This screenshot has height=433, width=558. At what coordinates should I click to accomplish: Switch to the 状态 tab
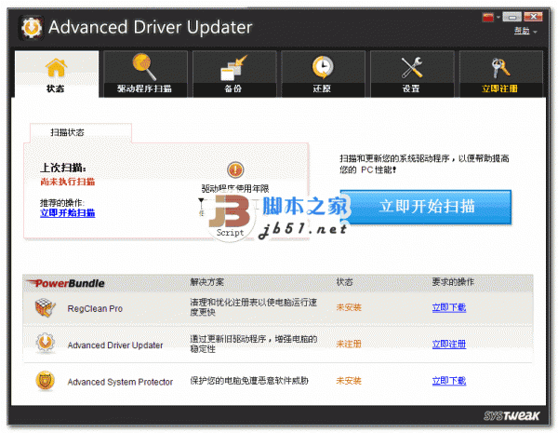(x=56, y=74)
